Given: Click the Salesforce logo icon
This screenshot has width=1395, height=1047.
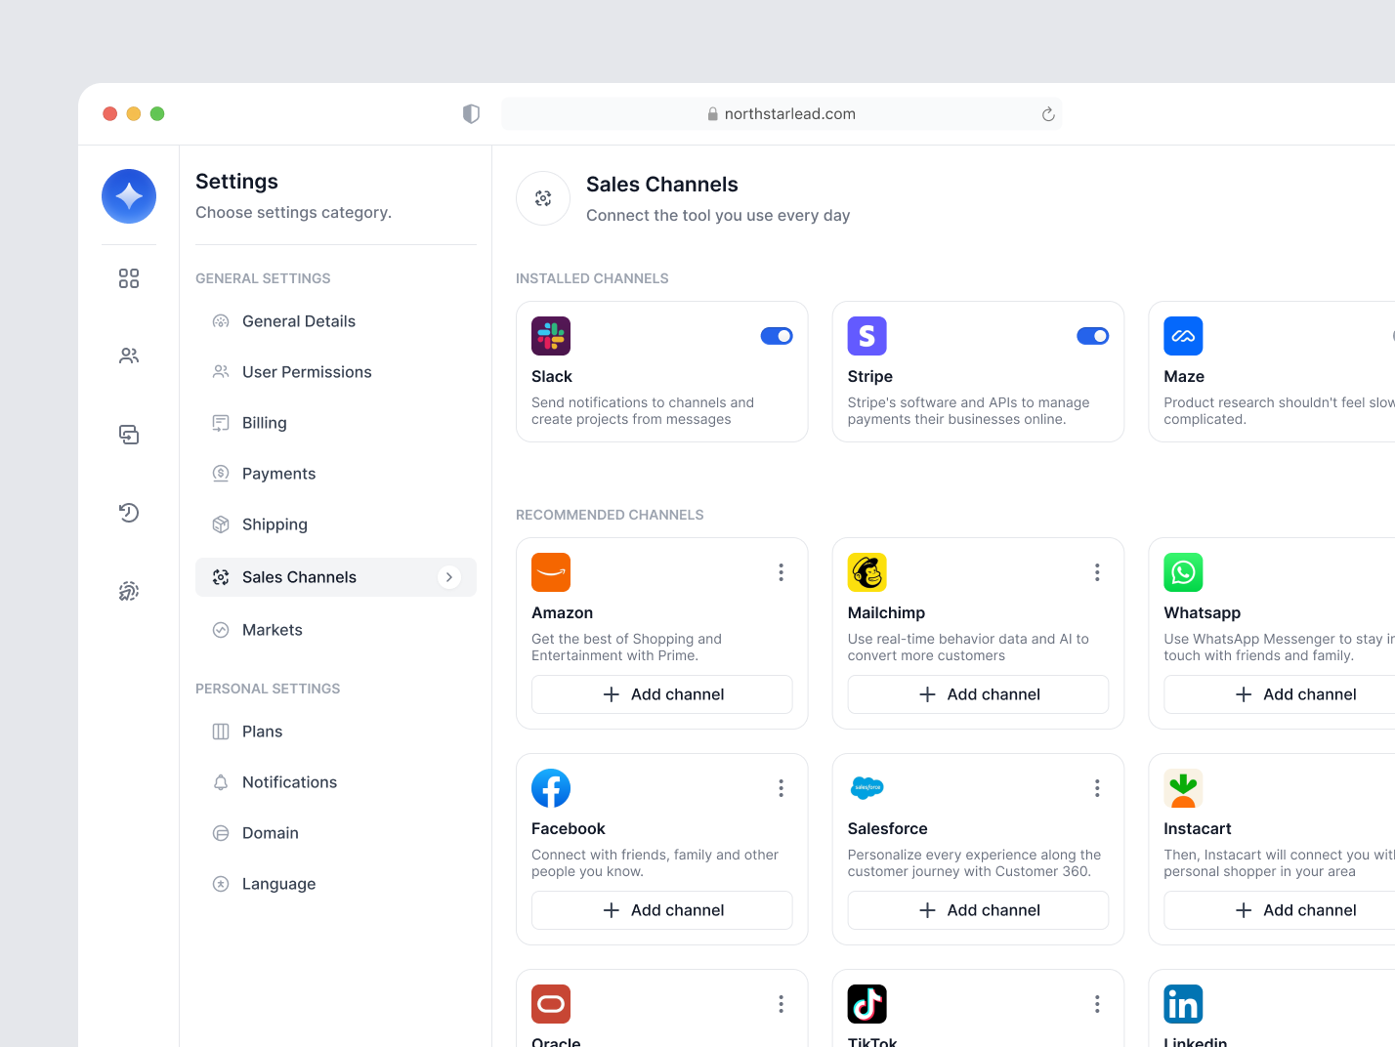Looking at the screenshot, I should coord(867,788).
